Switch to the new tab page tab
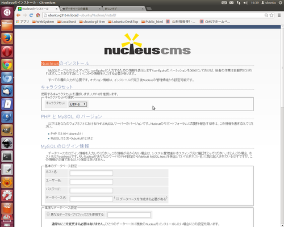 [x=123, y=9]
